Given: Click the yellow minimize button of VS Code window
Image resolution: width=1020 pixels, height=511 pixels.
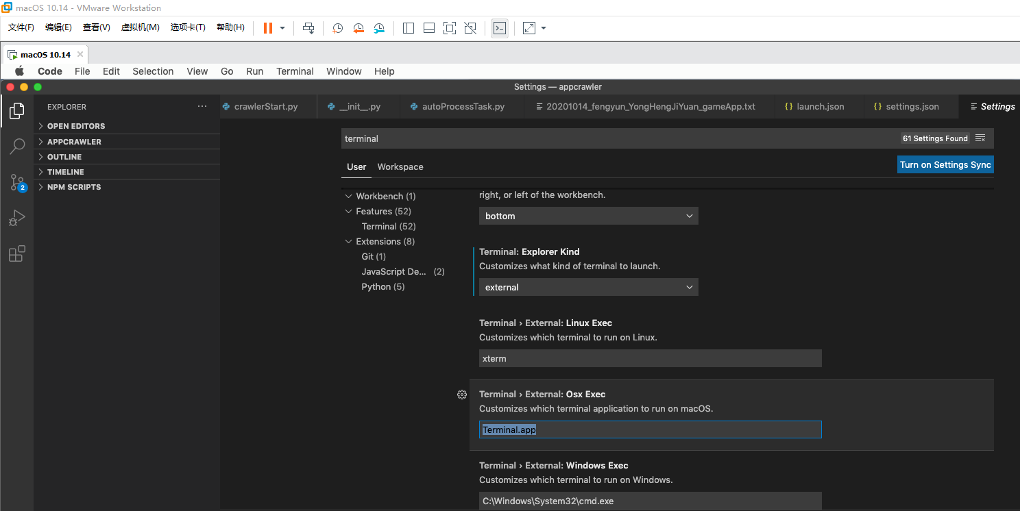Looking at the screenshot, I should (24, 87).
